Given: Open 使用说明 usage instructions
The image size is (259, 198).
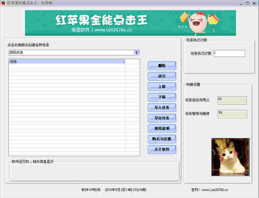Looking at the screenshot, I should 162,129.
